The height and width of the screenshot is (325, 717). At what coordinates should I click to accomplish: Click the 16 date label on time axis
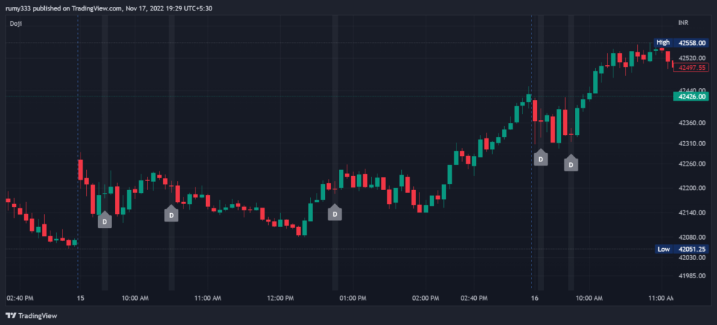pos(534,298)
